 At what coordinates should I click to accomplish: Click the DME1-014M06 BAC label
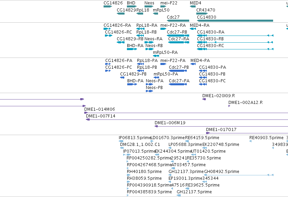99,109
